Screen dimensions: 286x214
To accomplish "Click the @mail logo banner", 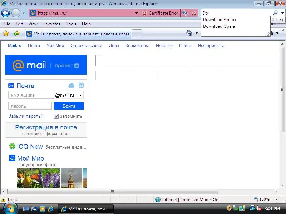I will click(x=46, y=65).
